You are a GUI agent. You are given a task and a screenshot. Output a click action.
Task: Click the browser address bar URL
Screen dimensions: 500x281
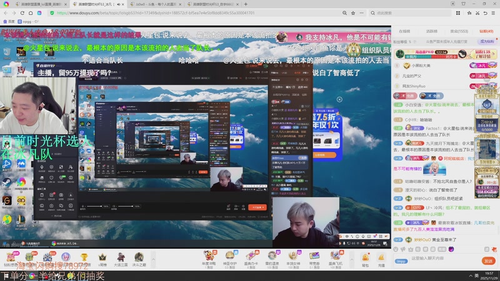(155, 13)
